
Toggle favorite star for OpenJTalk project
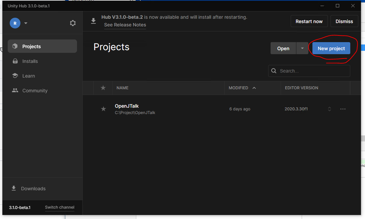click(103, 109)
